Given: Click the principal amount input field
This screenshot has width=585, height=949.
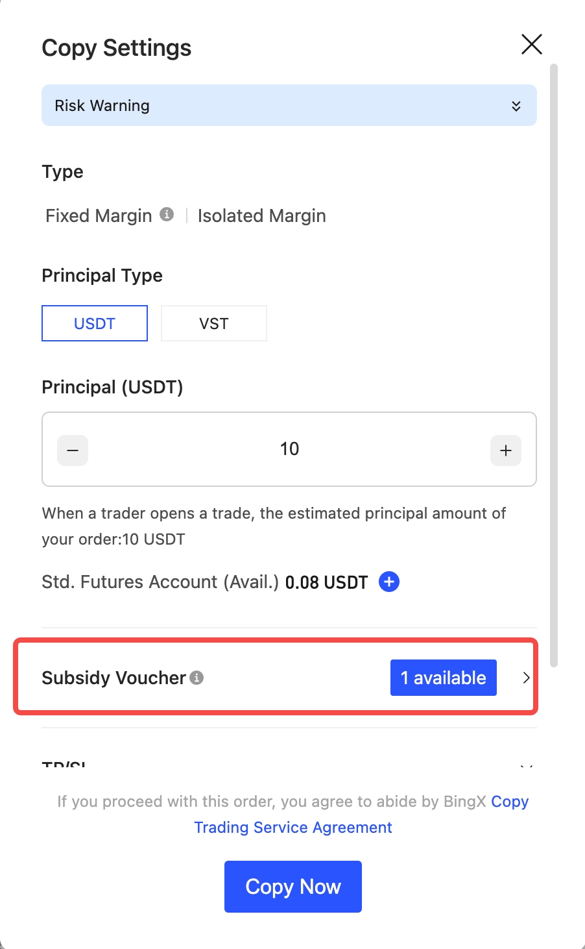Looking at the screenshot, I should coord(289,449).
